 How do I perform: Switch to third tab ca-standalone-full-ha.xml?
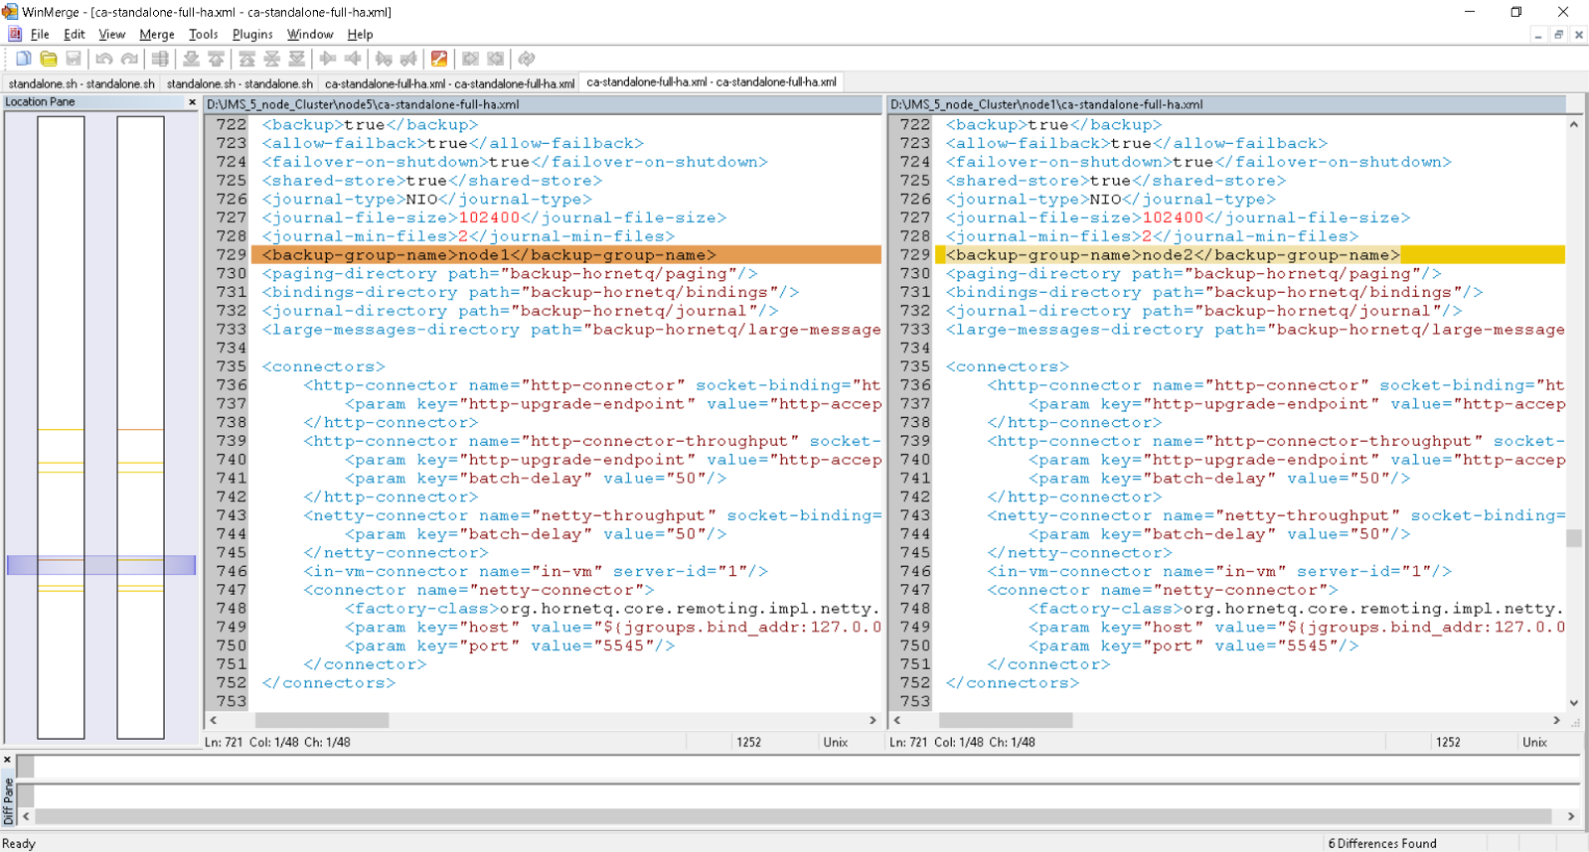coord(449,83)
